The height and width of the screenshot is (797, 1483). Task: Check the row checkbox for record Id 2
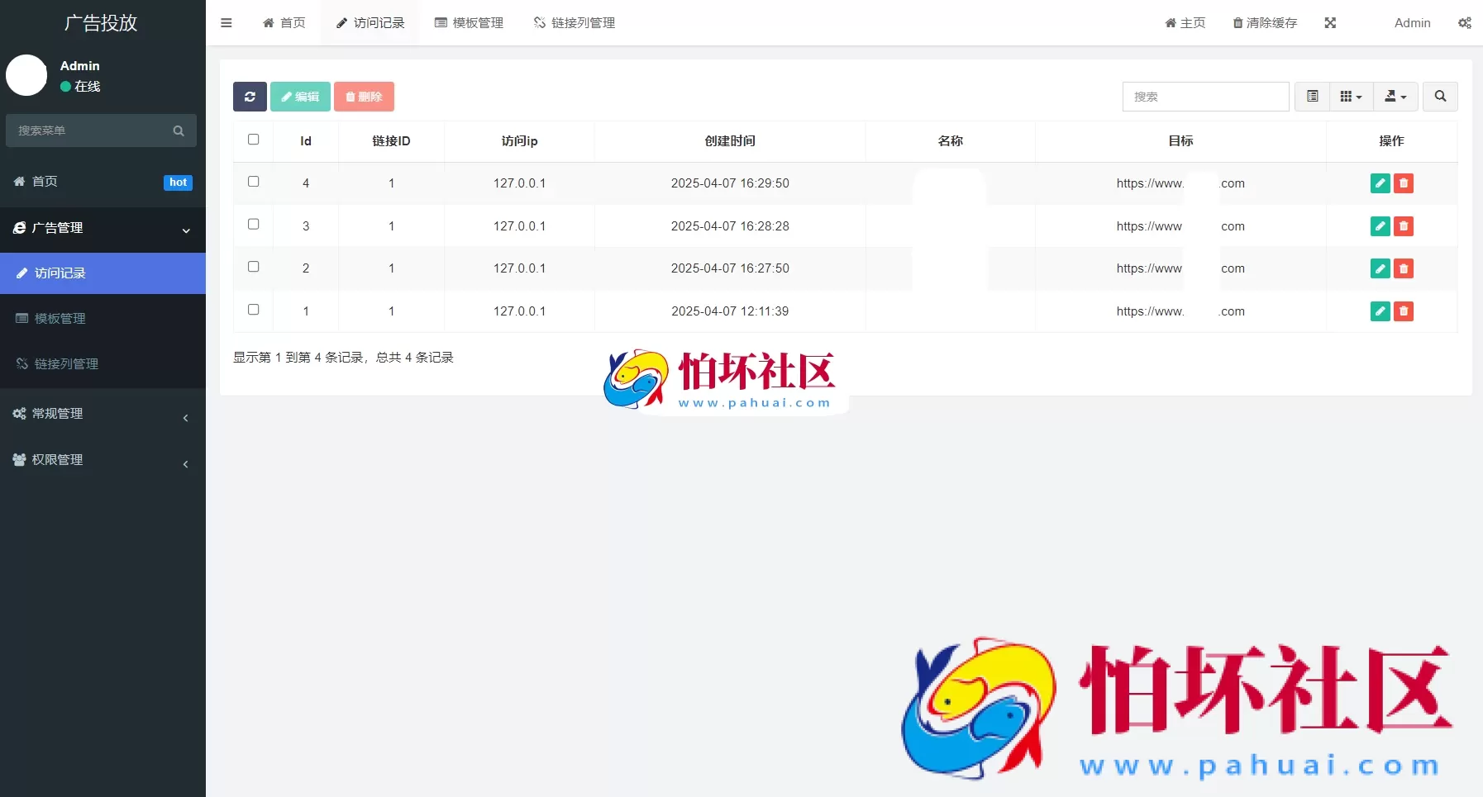point(254,267)
